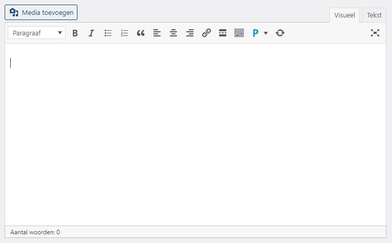Expand the arrow next to the blue P
The image size is (392, 243).
pos(266,33)
